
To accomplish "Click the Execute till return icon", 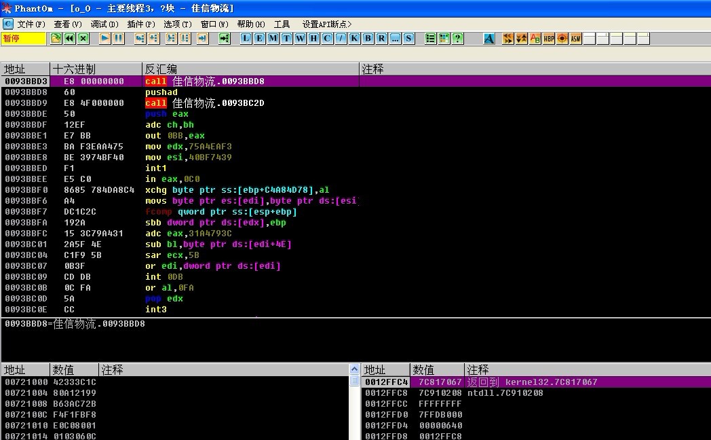I will [x=202, y=39].
